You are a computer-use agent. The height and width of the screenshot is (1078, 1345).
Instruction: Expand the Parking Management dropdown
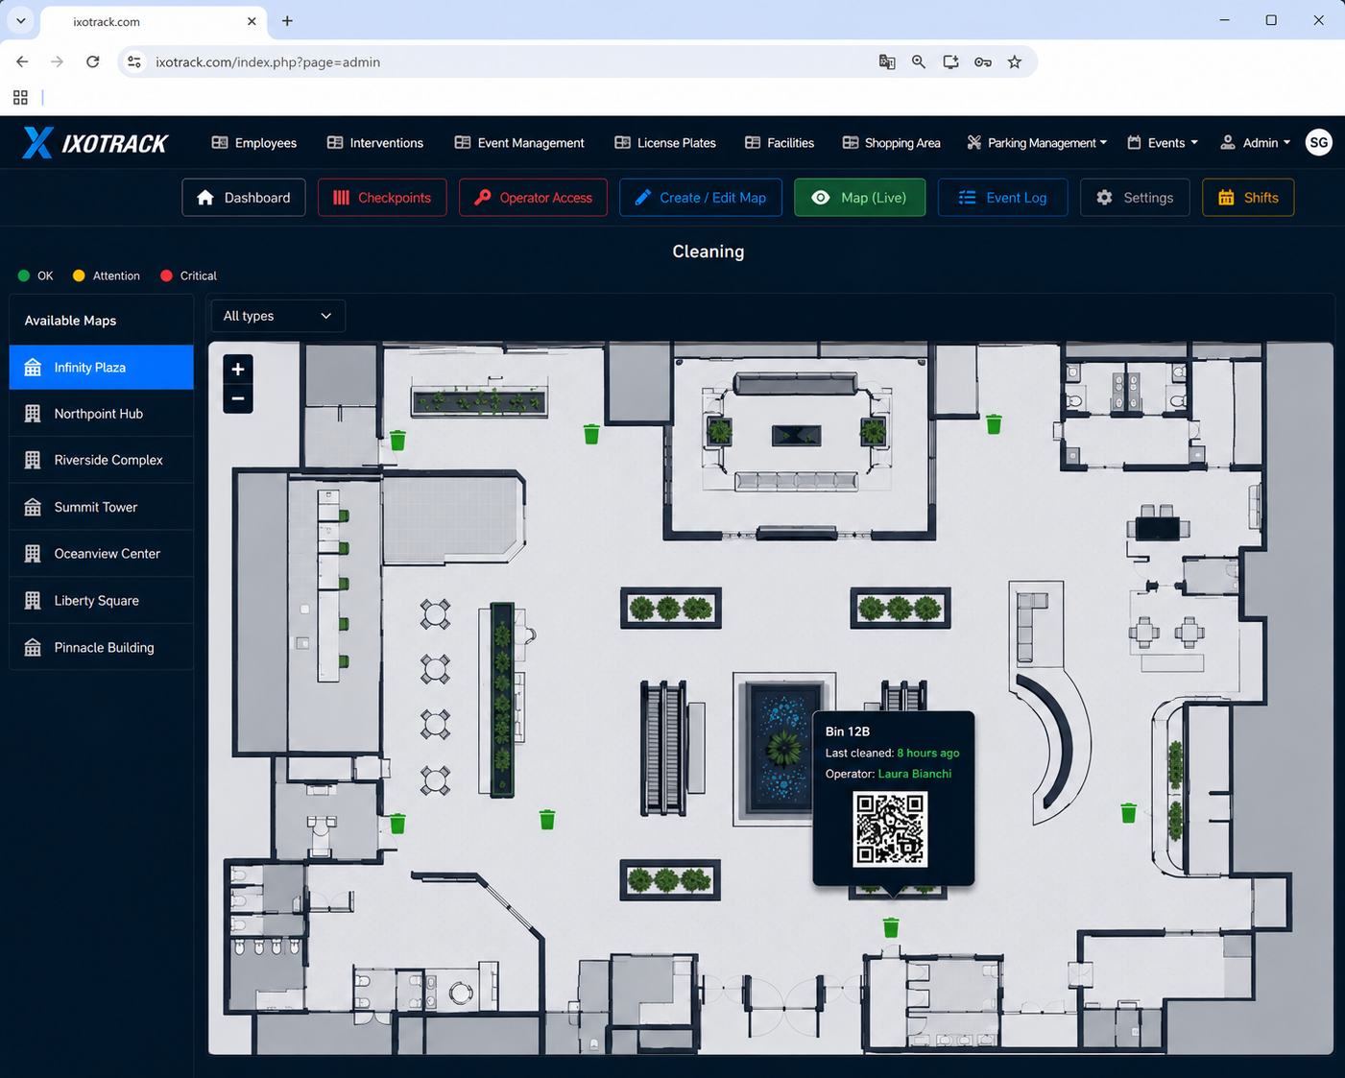[1037, 143]
